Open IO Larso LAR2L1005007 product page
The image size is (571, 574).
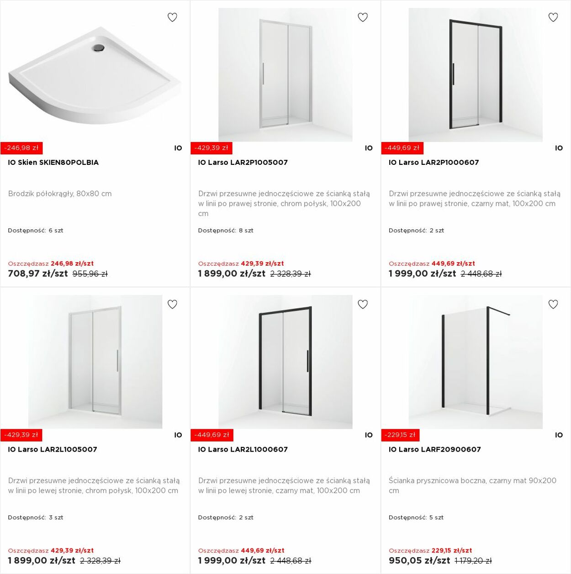click(53, 449)
